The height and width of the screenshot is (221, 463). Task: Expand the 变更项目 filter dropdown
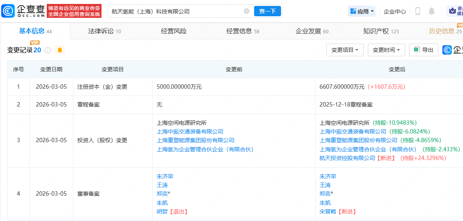[344, 50]
